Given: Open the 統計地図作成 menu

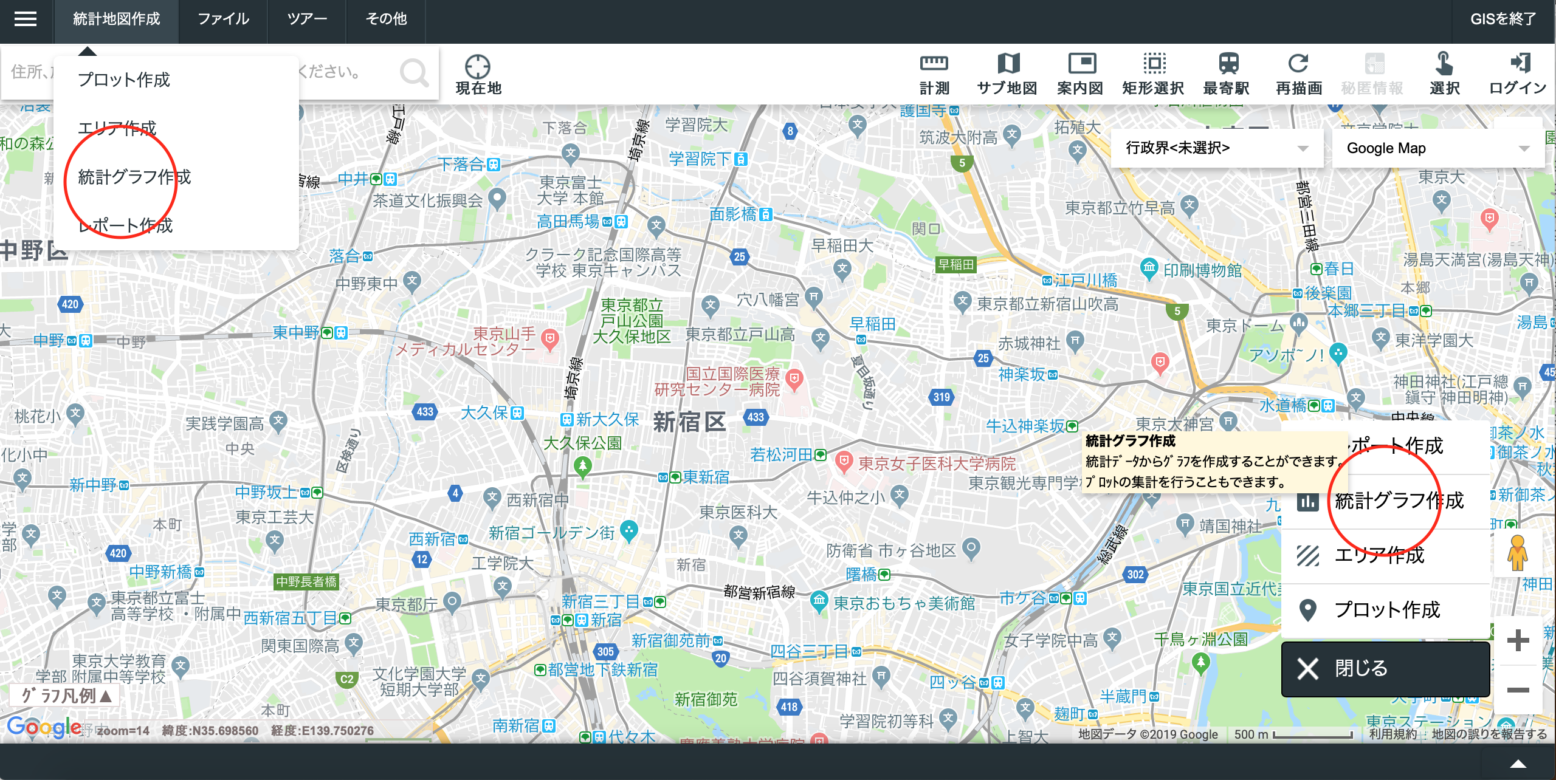Looking at the screenshot, I should click(x=117, y=19).
